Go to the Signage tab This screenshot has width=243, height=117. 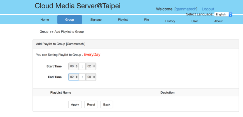coord(96,20)
